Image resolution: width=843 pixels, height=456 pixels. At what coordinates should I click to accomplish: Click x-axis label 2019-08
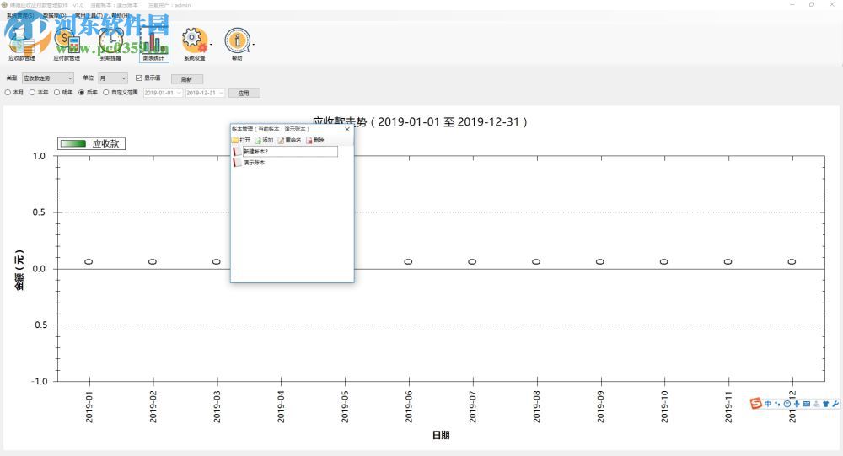click(536, 406)
